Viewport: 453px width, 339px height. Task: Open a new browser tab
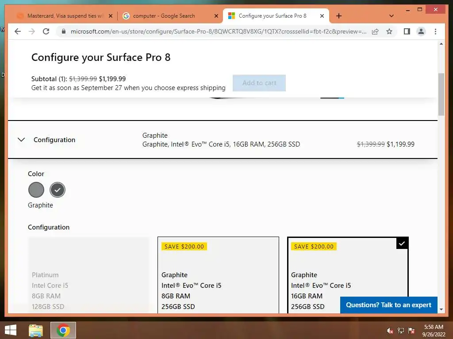point(339,16)
